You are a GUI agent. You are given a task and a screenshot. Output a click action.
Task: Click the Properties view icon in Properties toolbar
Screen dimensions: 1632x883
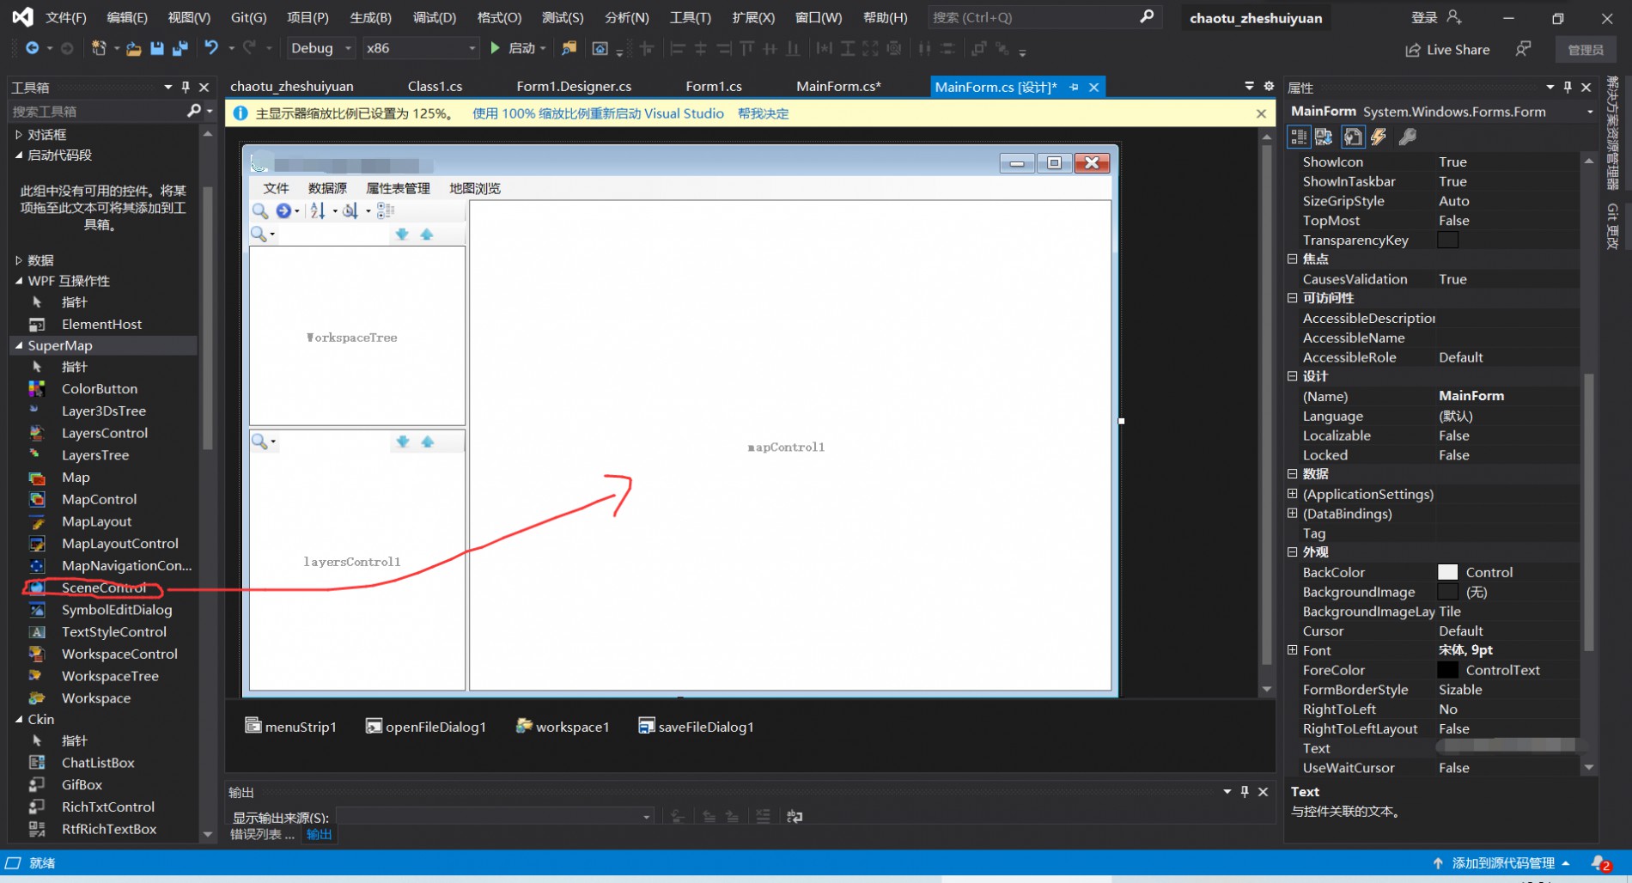pyautogui.click(x=1353, y=137)
